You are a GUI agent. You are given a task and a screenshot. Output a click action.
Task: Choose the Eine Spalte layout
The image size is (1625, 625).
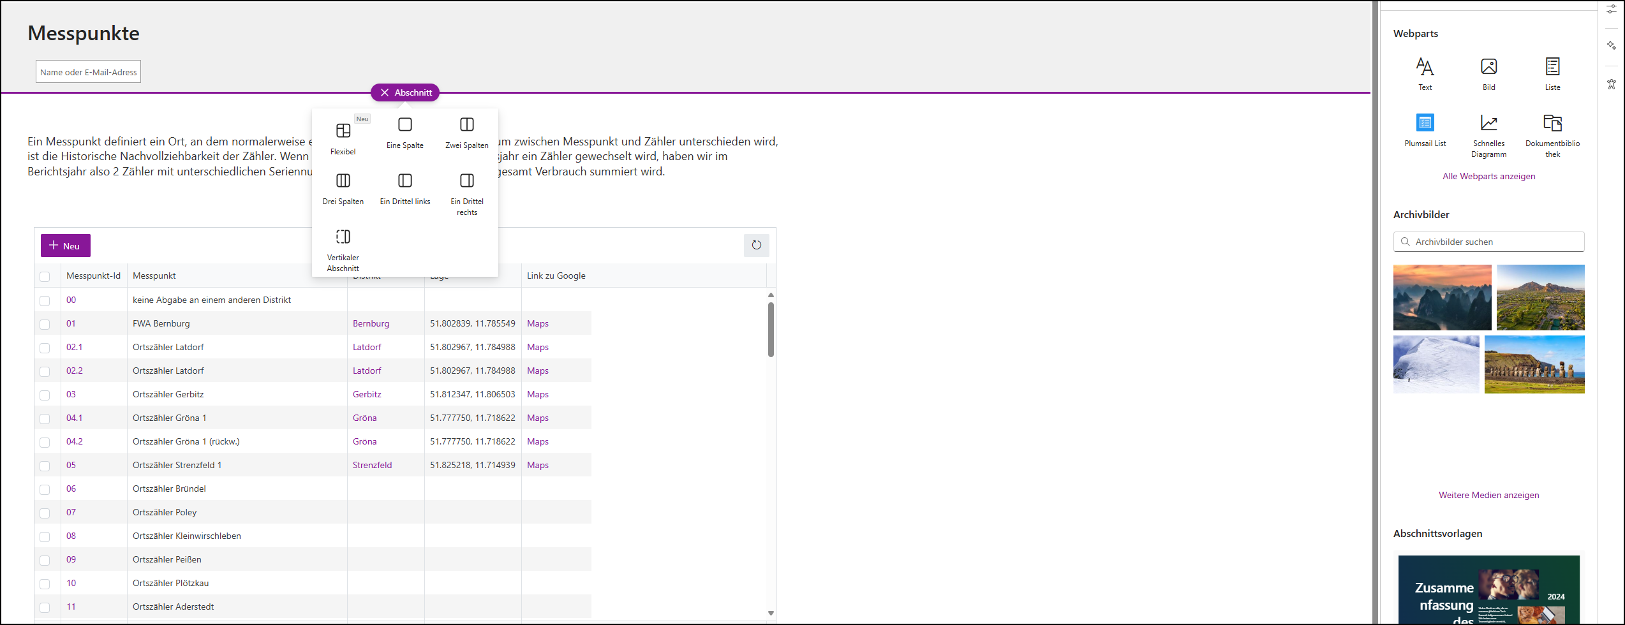404,132
